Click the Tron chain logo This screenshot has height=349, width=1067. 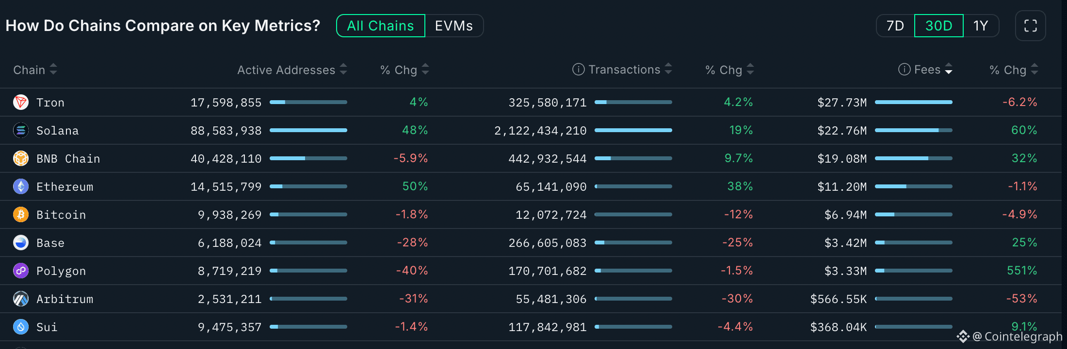20,102
